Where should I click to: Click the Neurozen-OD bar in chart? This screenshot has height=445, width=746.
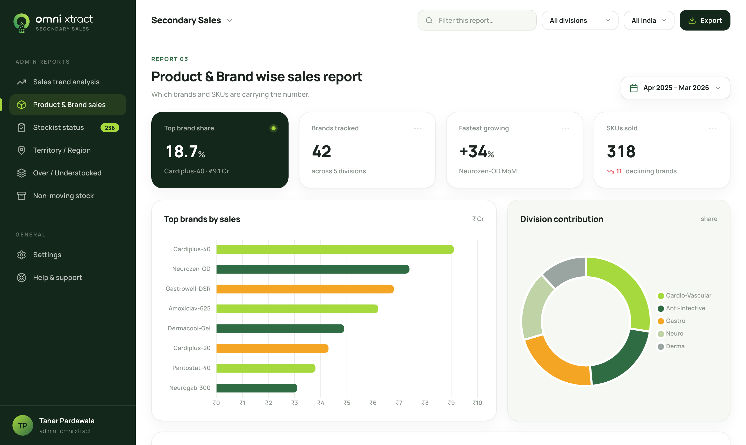point(313,269)
